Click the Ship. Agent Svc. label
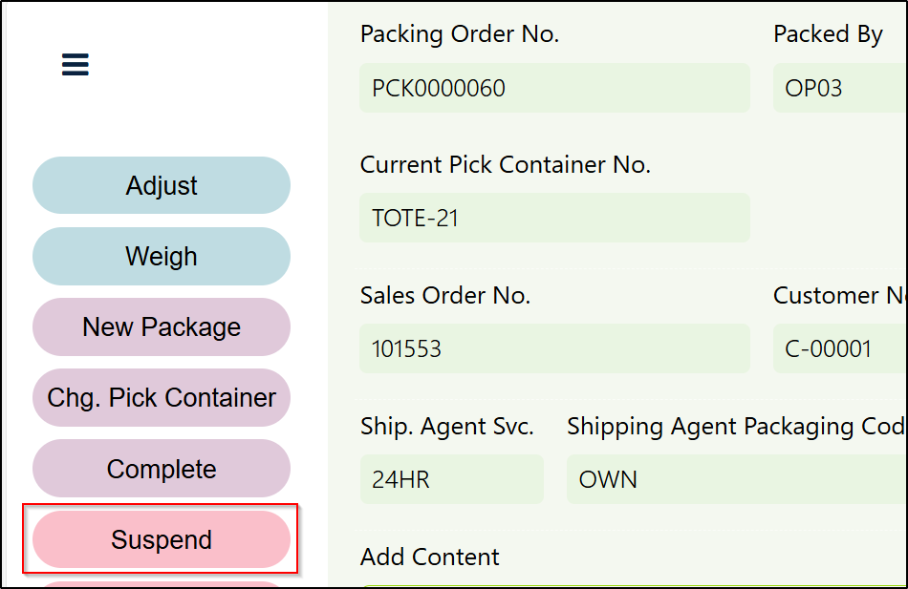The height and width of the screenshot is (589, 908). (447, 426)
